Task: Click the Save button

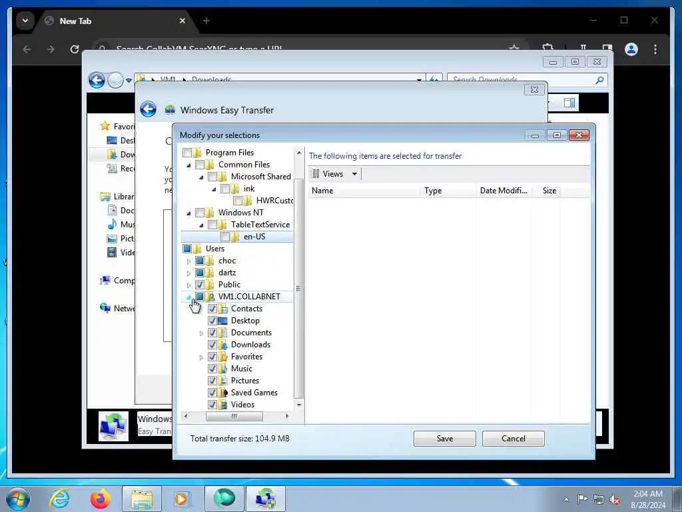Action: pyautogui.click(x=444, y=439)
